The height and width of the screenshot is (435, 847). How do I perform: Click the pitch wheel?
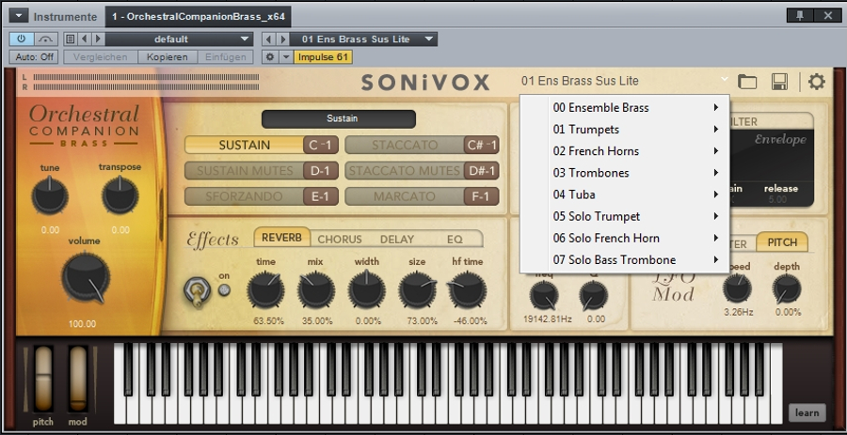point(43,379)
